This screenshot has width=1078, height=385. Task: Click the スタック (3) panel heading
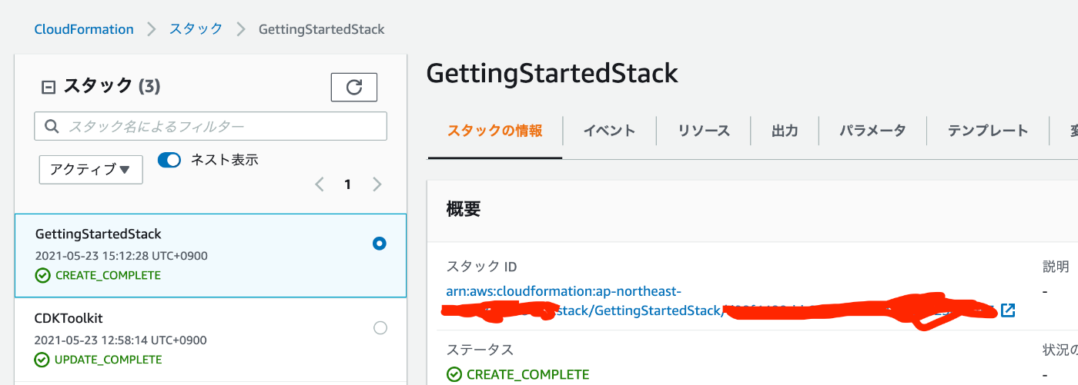(112, 87)
